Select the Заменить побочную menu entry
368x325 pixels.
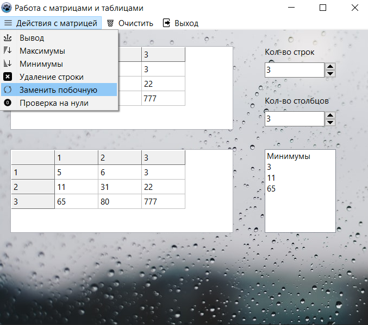59,90
